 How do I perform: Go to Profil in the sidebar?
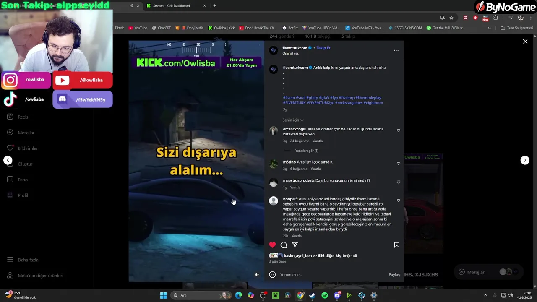click(17, 195)
